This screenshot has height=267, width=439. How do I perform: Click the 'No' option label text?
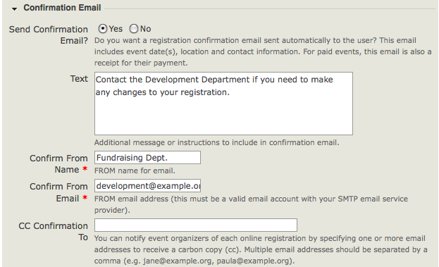tap(146, 29)
